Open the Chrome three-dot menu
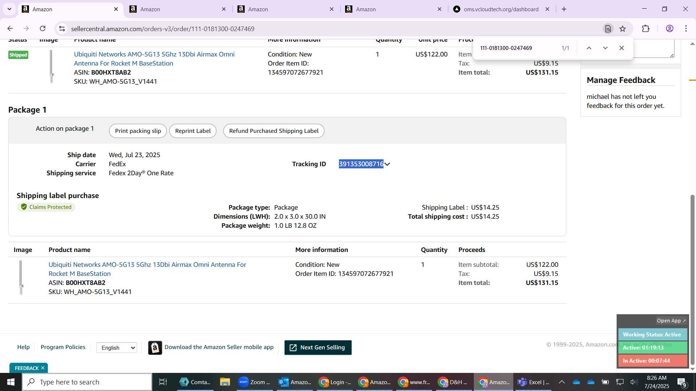The height and width of the screenshot is (391, 696). pos(686,29)
